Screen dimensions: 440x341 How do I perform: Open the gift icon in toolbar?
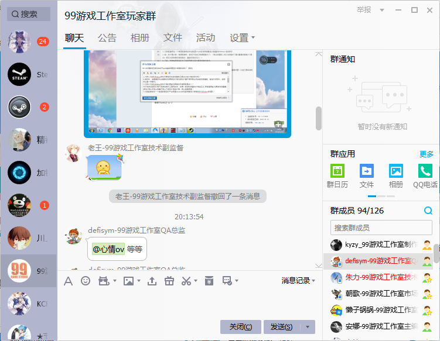click(x=169, y=281)
